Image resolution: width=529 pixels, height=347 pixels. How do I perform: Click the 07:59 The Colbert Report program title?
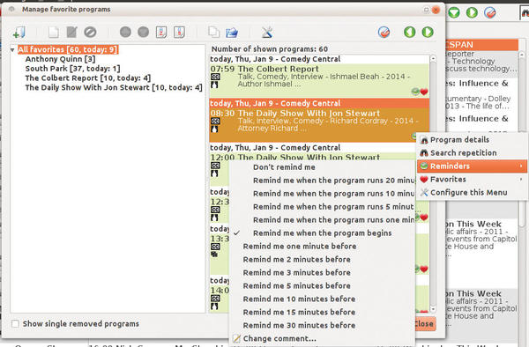tap(278, 69)
